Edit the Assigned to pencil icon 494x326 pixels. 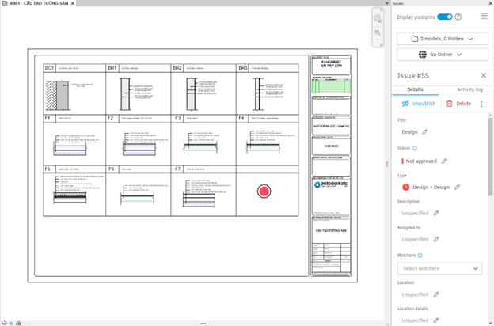(x=436, y=240)
